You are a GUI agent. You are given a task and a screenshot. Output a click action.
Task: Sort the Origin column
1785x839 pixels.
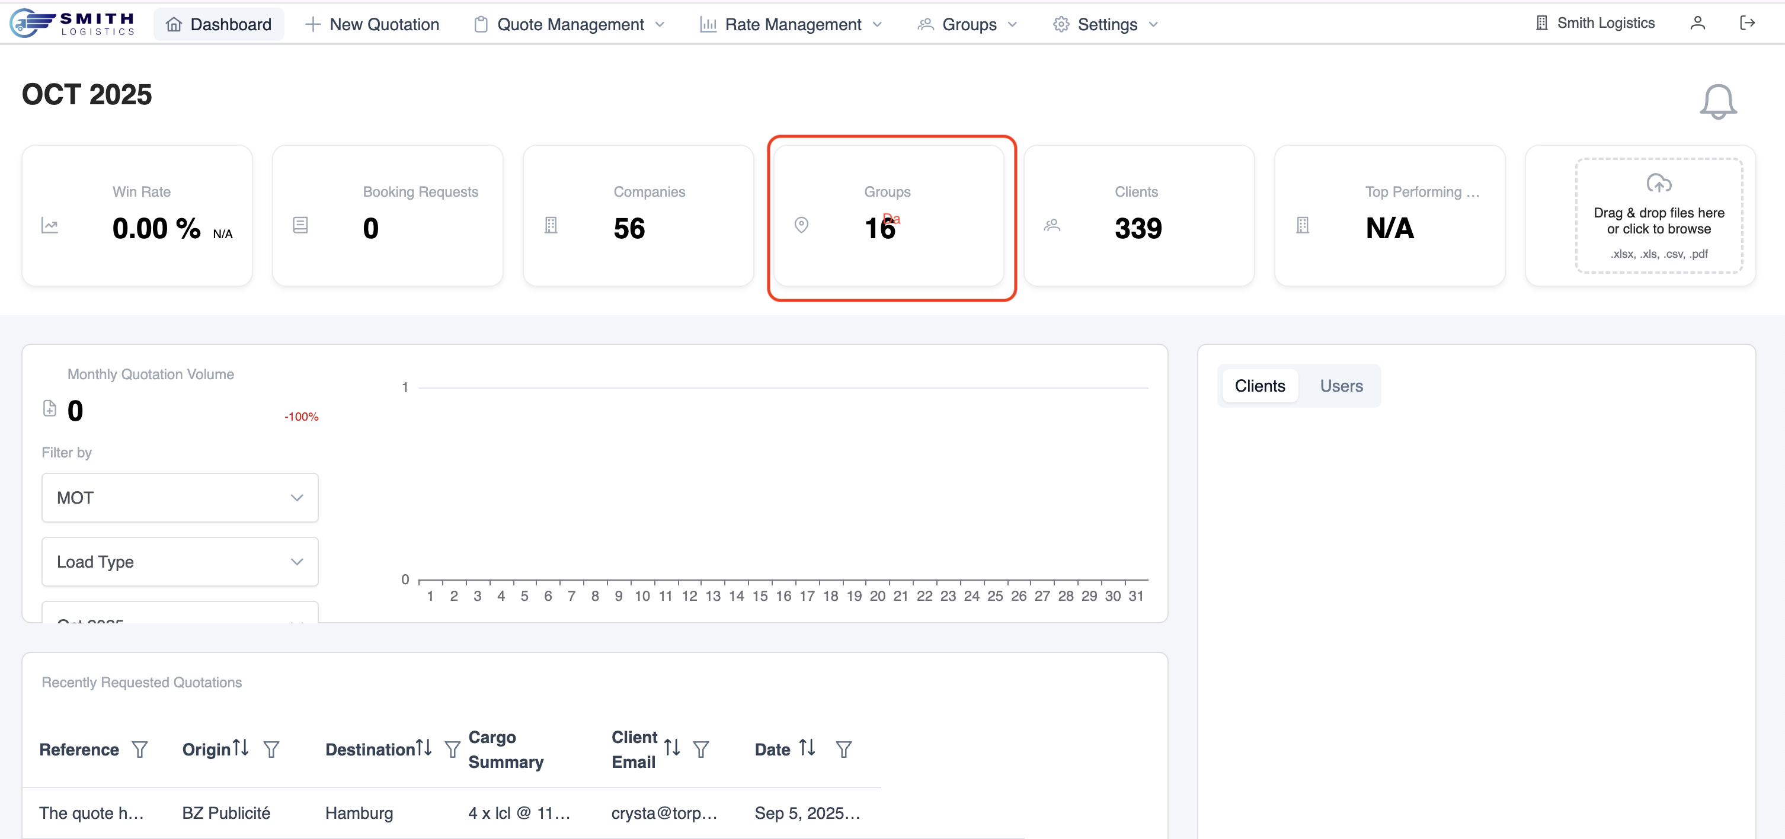tap(241, 748)
